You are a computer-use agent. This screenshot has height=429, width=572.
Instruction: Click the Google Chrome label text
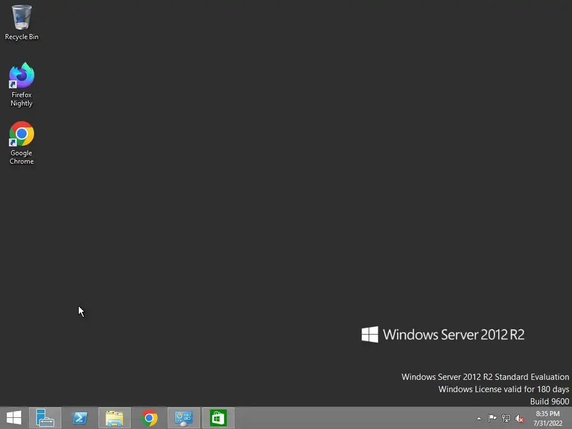(x=22, y=157)
